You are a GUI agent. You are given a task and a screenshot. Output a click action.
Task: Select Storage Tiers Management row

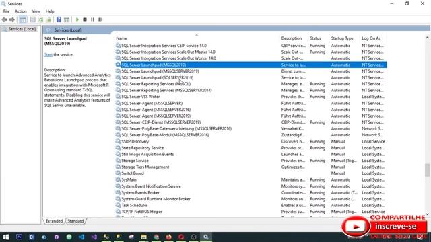(251, 167)
